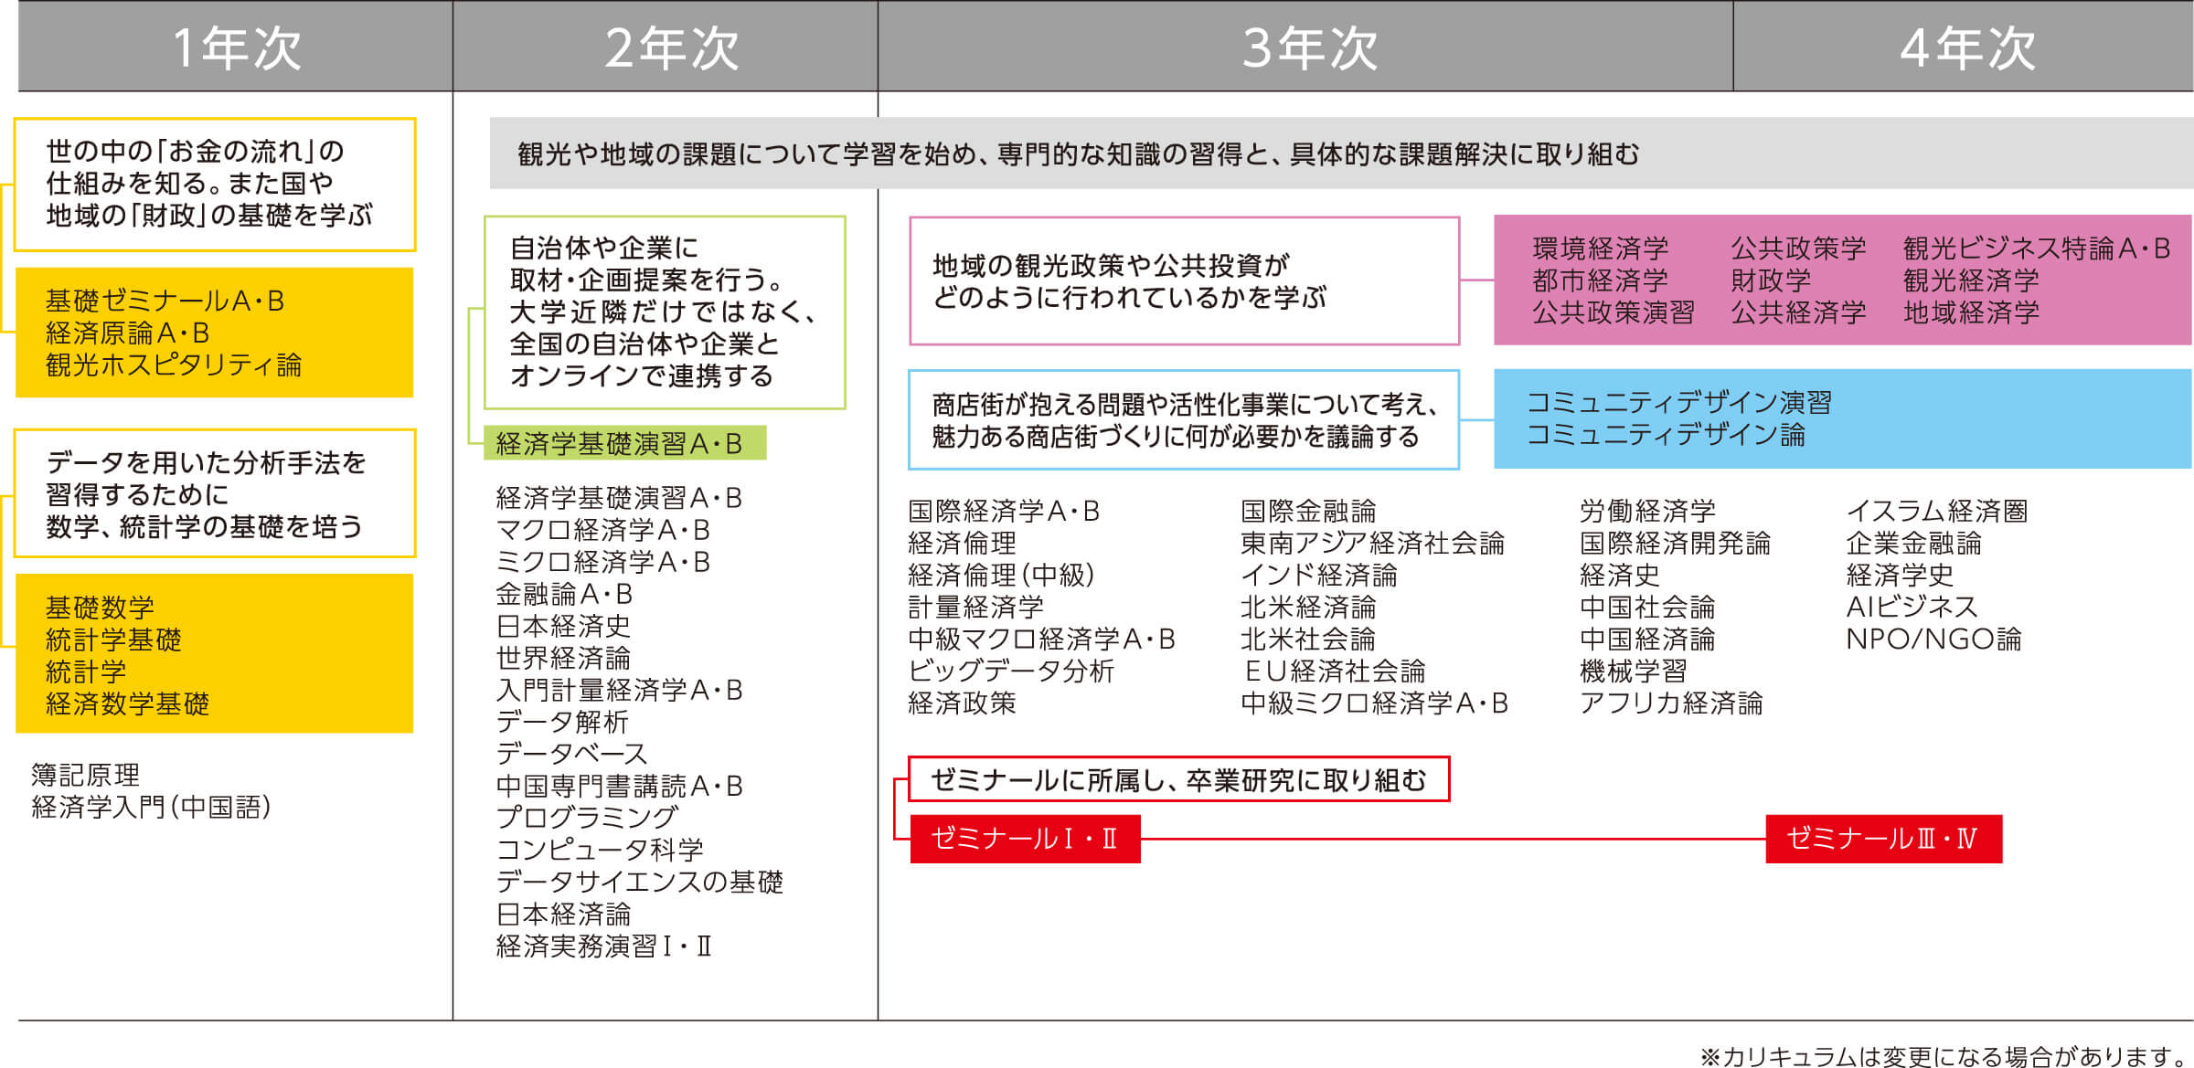
Task: Select コンピュータ科学 course
Action: (x=600, y=850)
